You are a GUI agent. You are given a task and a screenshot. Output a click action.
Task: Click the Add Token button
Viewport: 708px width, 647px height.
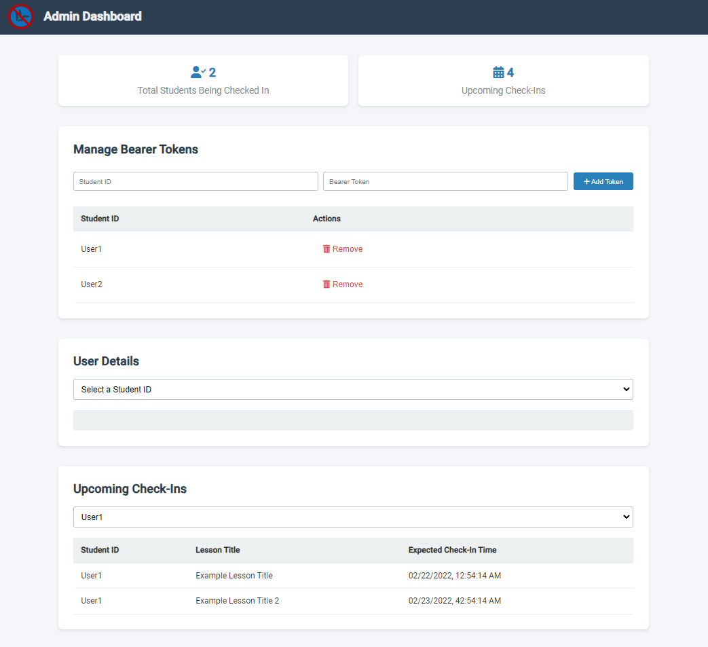click(603, 181)
